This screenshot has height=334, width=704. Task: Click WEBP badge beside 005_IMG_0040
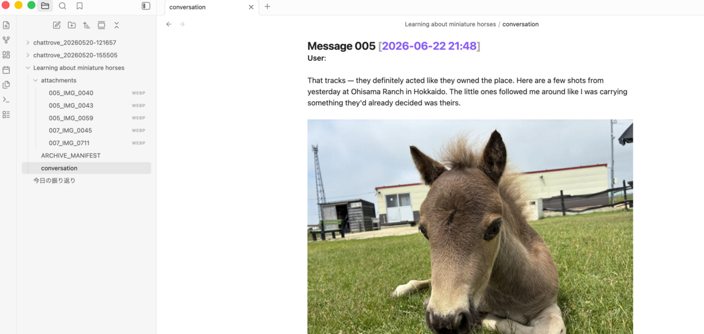coord(138,93)
